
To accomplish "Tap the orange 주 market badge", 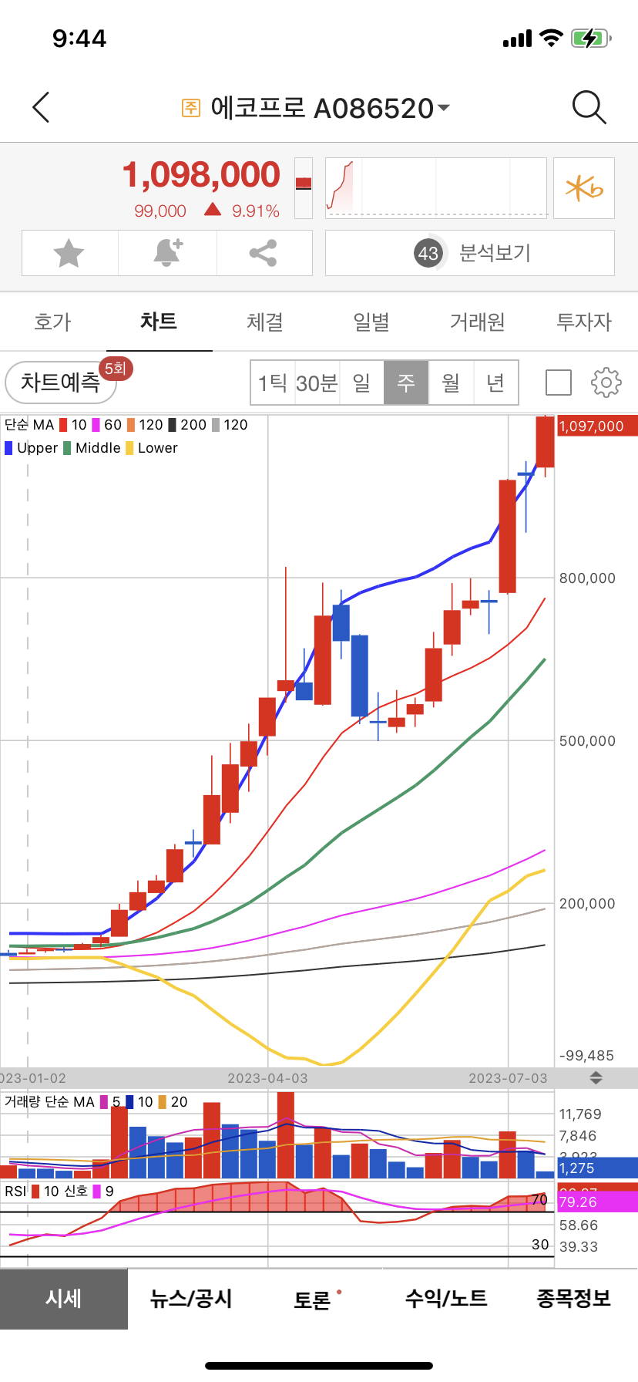I will click(x=190, y=108).
